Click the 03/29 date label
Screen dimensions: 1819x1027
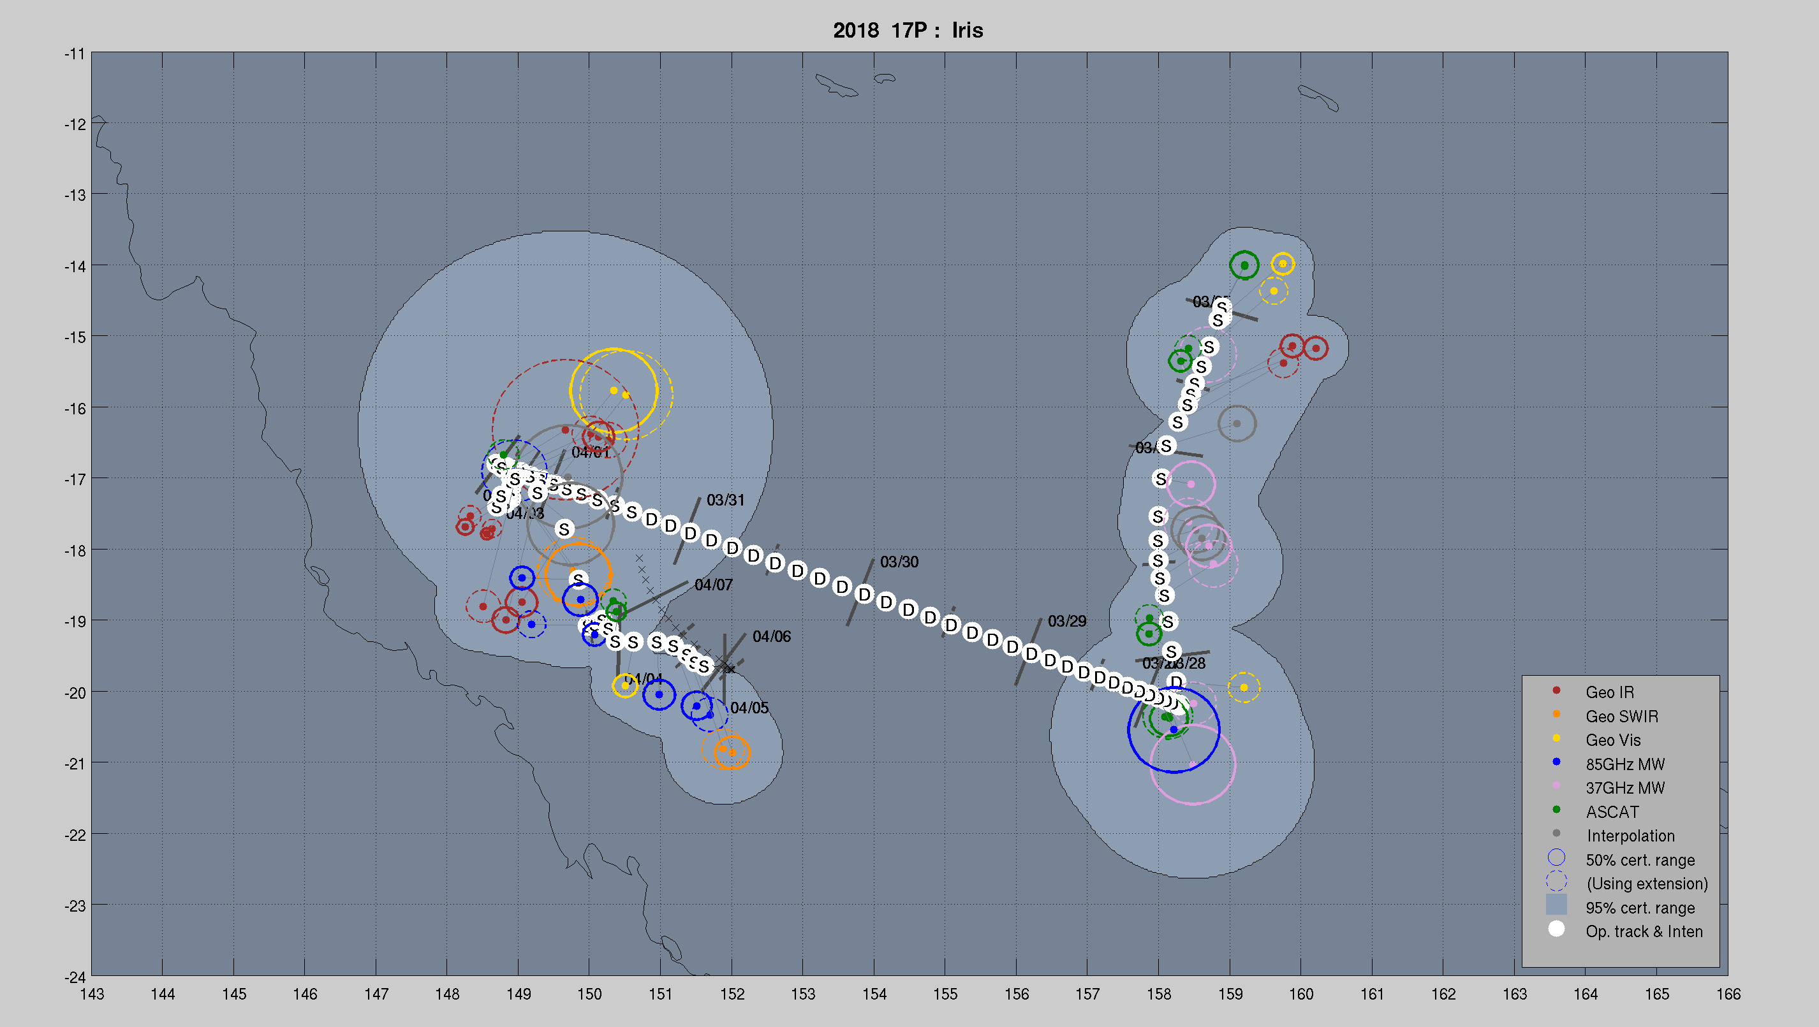[x=1066, y=621]
